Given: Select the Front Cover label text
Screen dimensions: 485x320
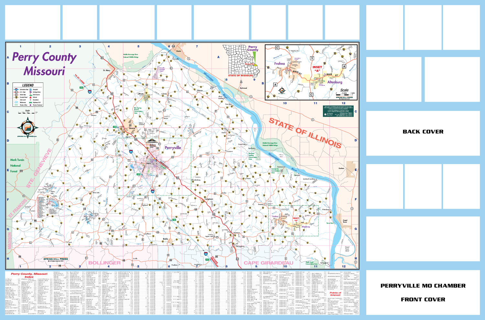Looking at the screenshot, I should [x=423, y=300].
